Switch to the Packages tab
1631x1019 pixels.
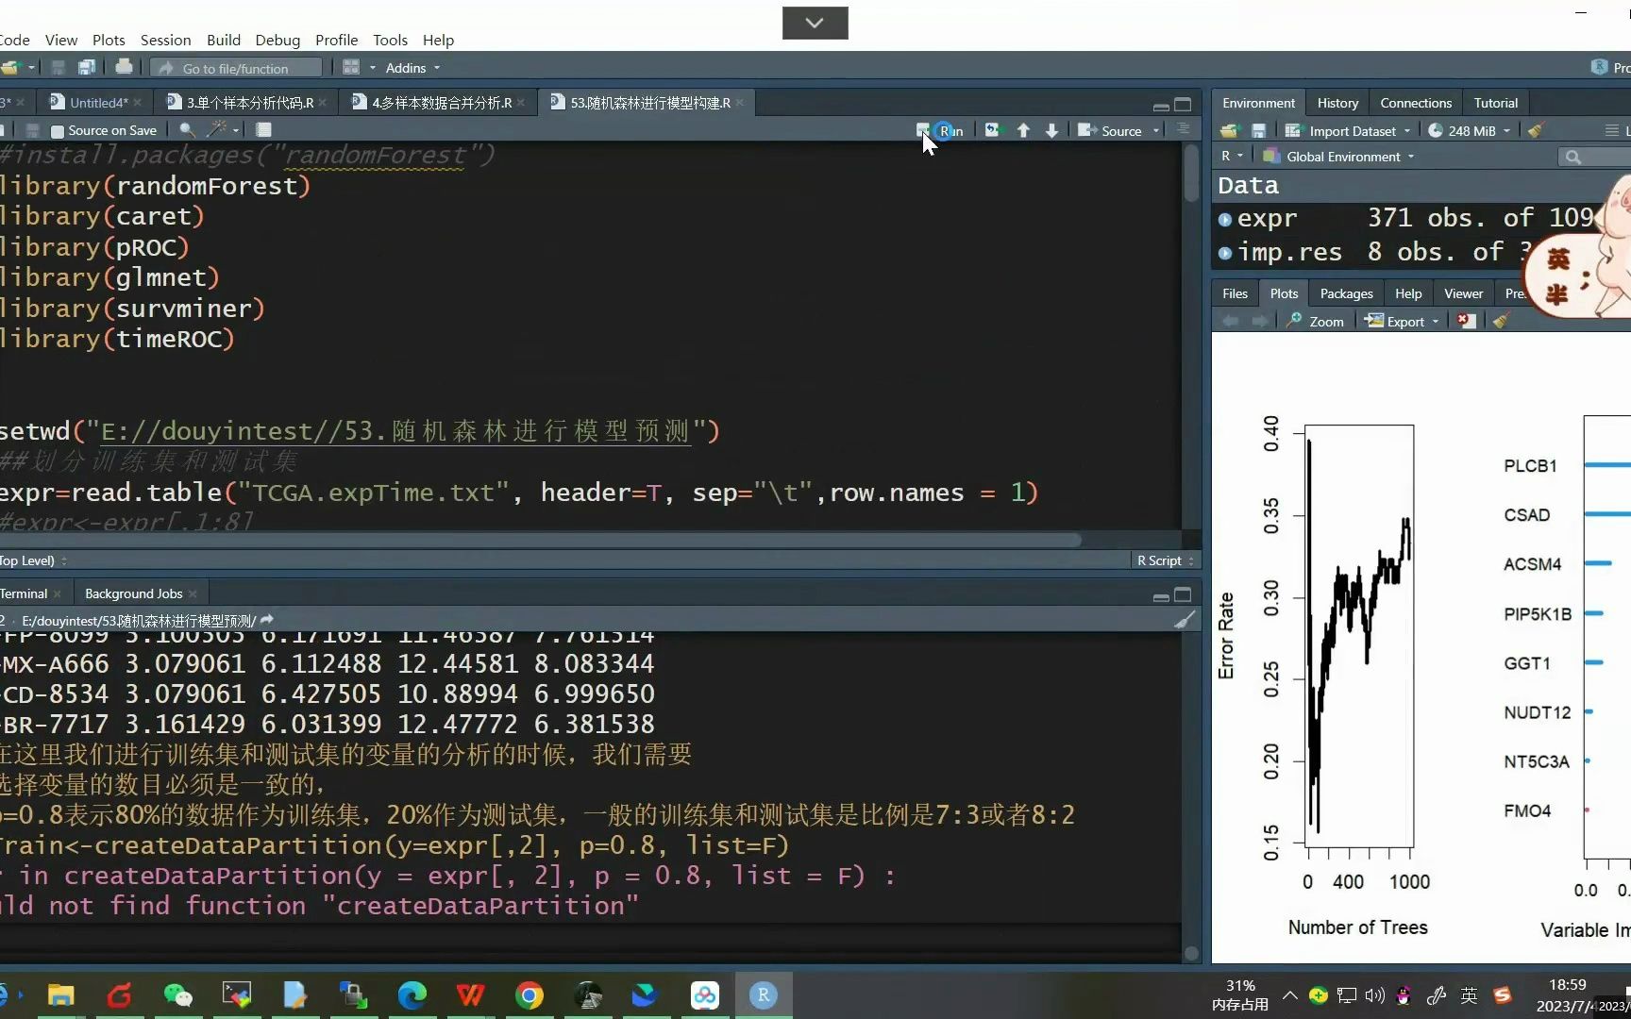pyautogui.click(x=1346, y=293)
